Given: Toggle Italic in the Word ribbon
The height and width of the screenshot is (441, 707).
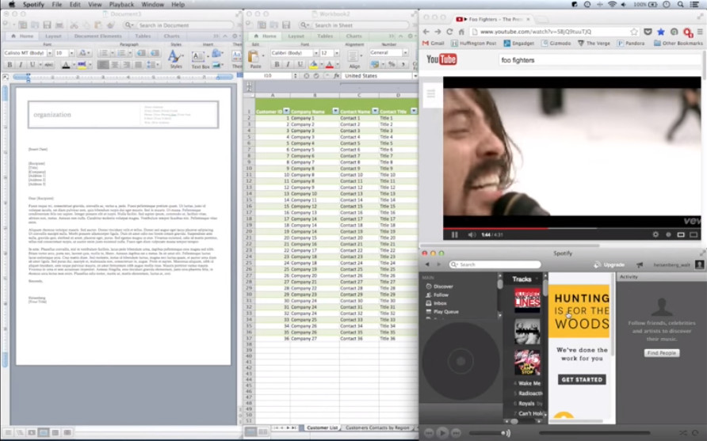Looking at the screenshot, I should (21, 65).
